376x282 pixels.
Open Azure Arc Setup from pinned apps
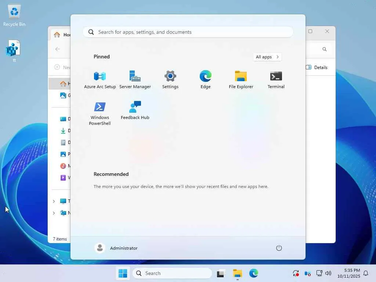coord(100,80)
